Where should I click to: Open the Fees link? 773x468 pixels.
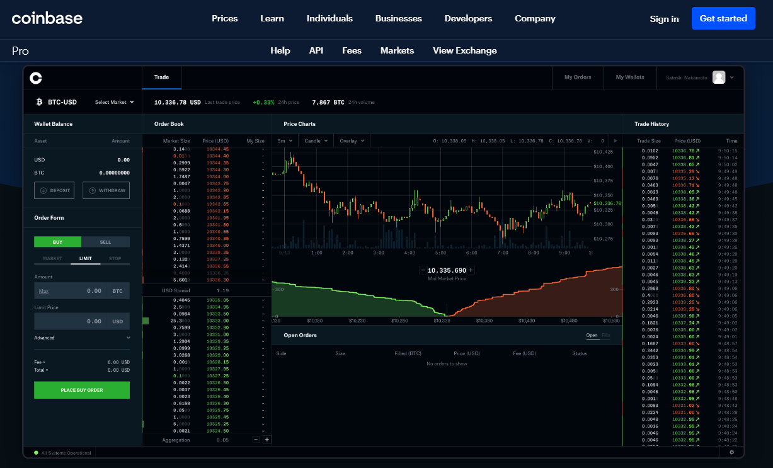click(x=352, y=50)
